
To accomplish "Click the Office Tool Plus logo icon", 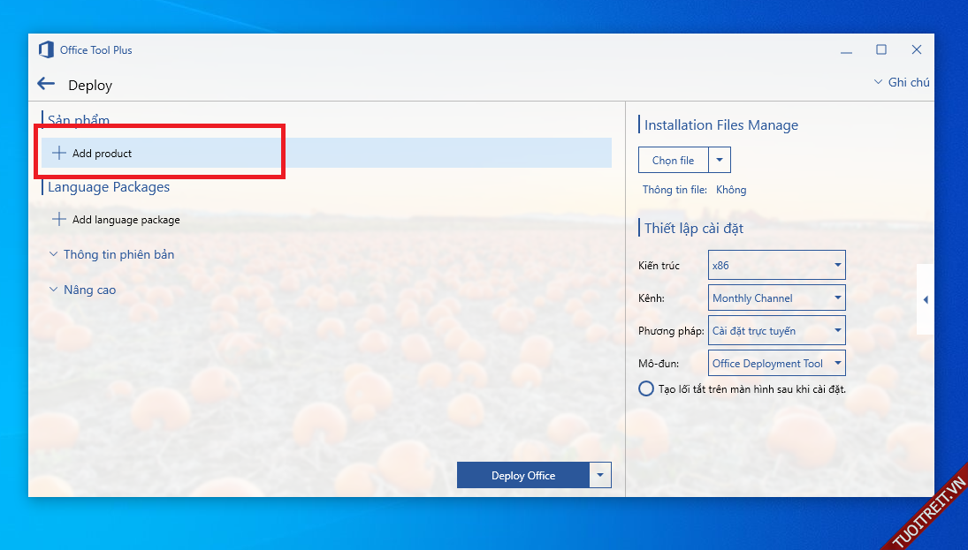I will pos(46,50).
